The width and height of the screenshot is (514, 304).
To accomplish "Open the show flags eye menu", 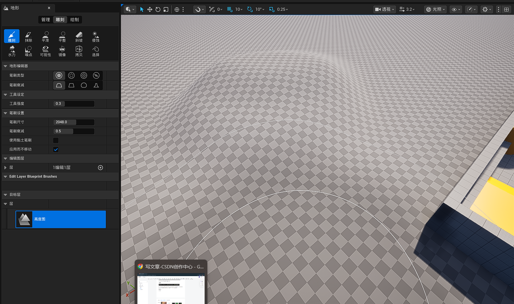I will click(456, 9).
